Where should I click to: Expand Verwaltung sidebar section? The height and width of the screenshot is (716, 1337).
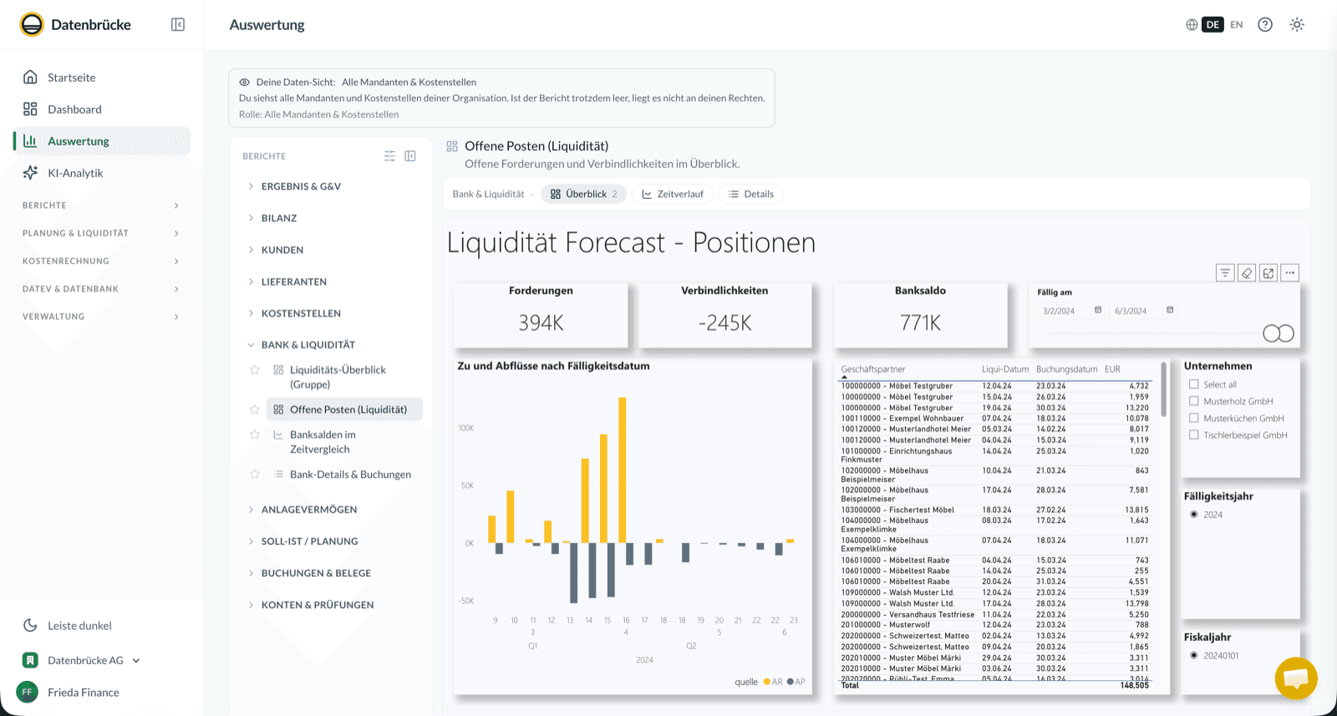[102, 317]
